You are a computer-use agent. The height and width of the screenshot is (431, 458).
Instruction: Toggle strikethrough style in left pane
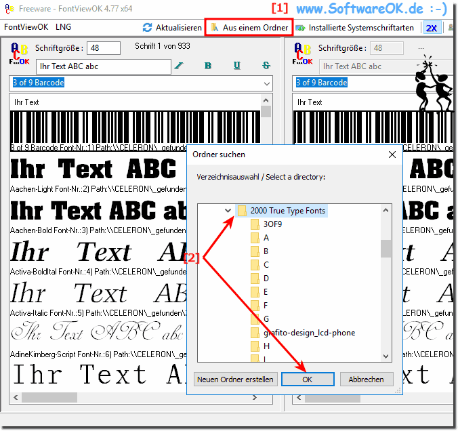pos(266,66)
